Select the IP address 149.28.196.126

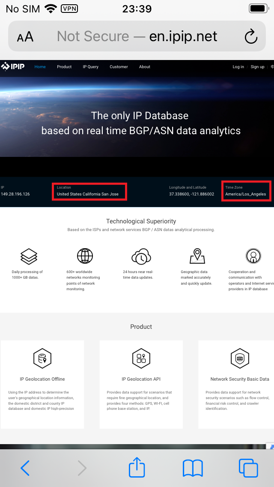click(15, 194)
